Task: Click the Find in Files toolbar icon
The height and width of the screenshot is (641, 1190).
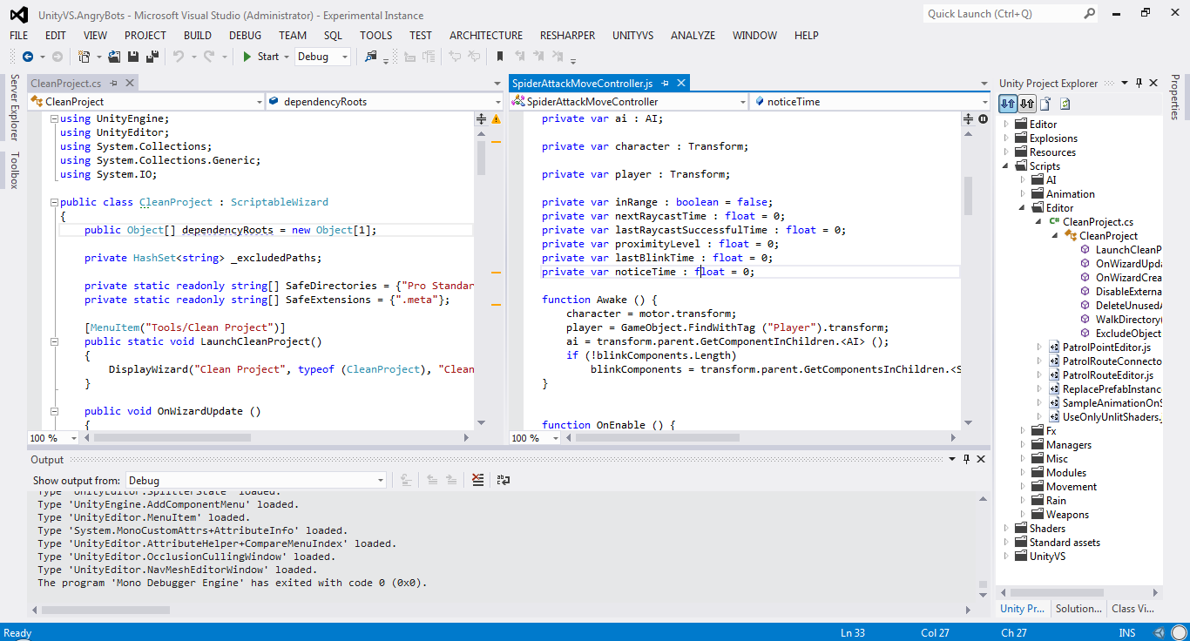Action: 371,57
